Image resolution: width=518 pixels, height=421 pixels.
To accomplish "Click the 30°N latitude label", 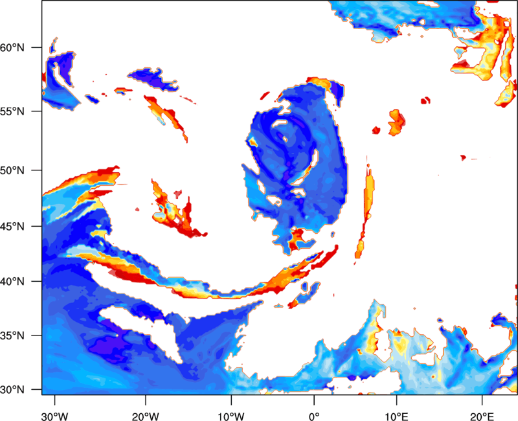I will point(12,390).
